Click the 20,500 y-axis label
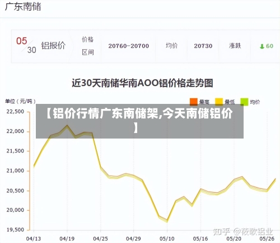Viewport: 280px width, 243px height. coord(15,190)
